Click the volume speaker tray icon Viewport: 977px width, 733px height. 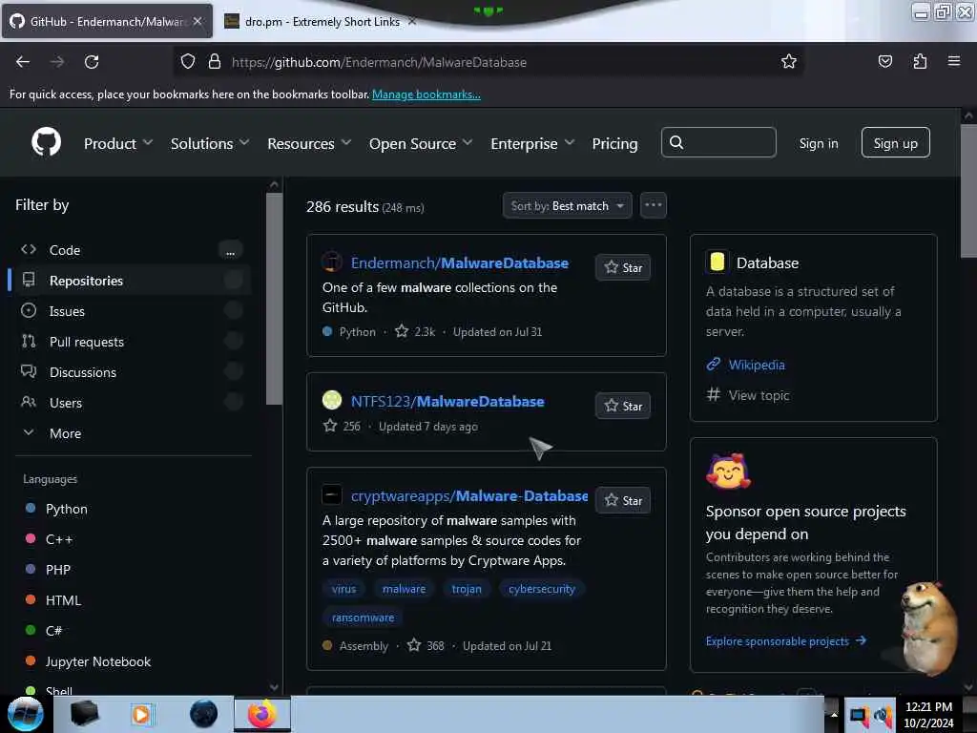click(883, 716)
